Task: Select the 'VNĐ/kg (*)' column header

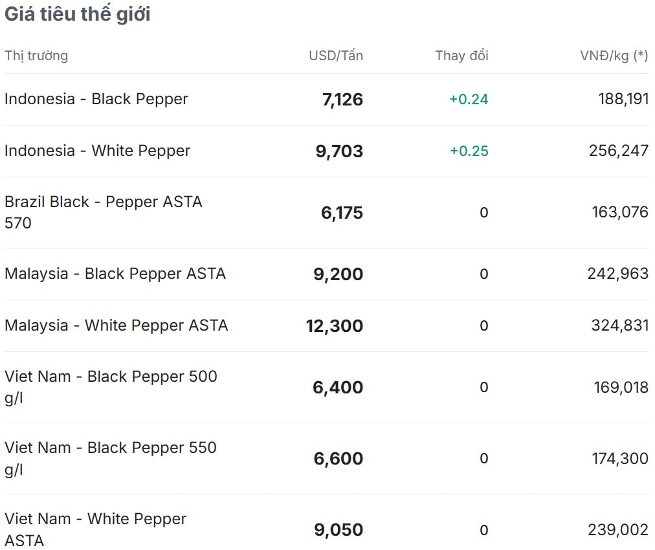Action: pos(614,56)
